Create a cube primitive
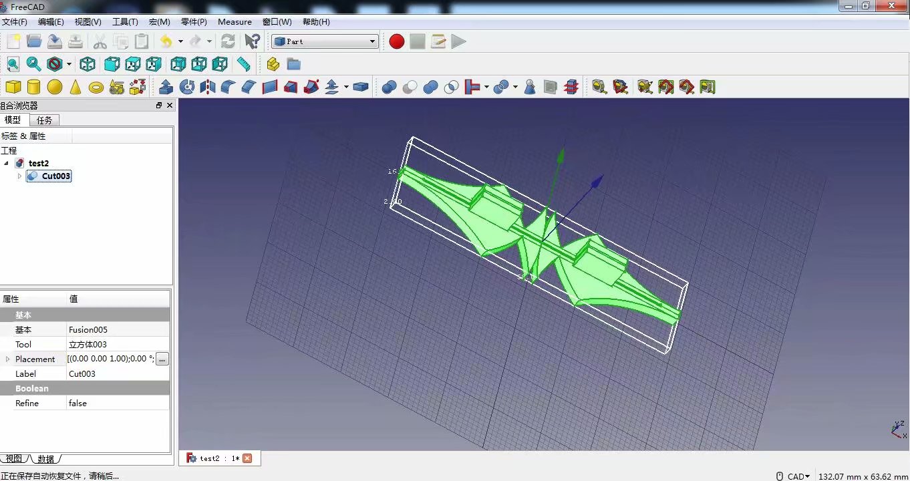This screenshot has height=481, width=910. [x=13, y=87]
